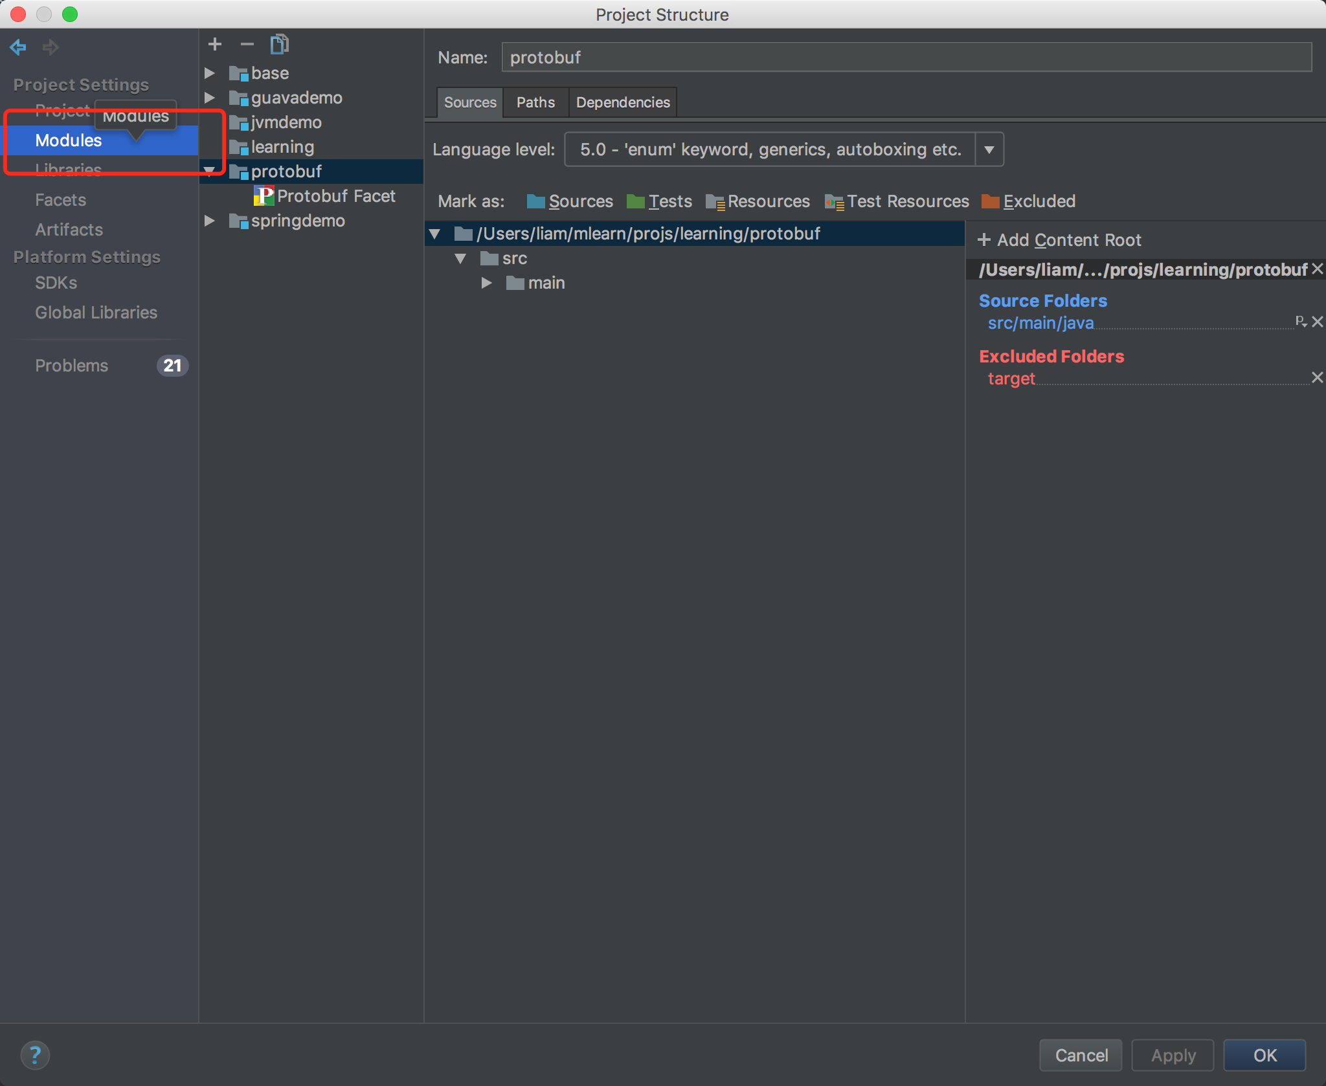Click the Back navigation arrow
1326x1086 pixels.
[18, 47]
